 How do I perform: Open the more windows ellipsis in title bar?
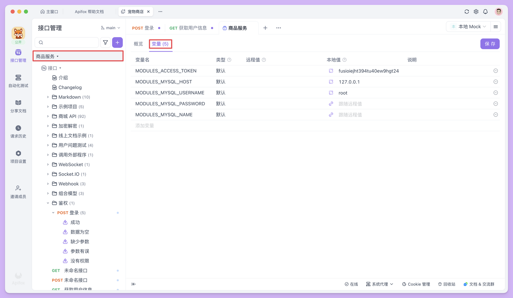160,12
